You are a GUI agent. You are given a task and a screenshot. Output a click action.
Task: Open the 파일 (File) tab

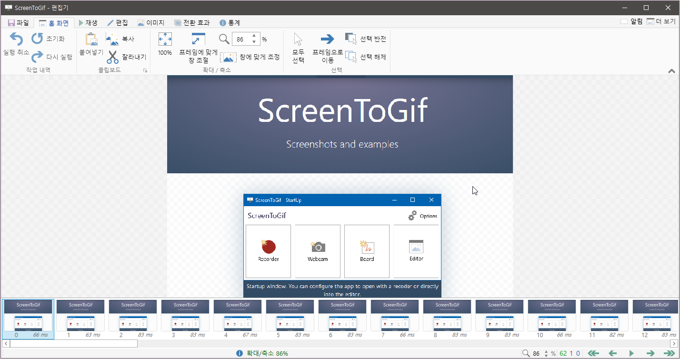19,22
